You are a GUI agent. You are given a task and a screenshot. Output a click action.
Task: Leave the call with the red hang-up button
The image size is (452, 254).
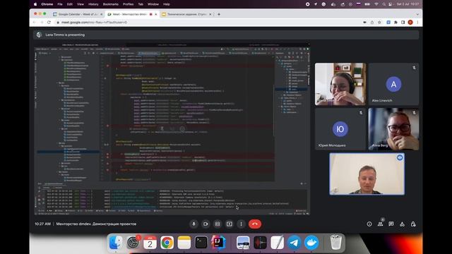point(255,224)
